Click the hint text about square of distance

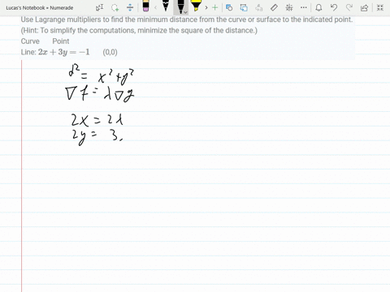coord(139,30)
